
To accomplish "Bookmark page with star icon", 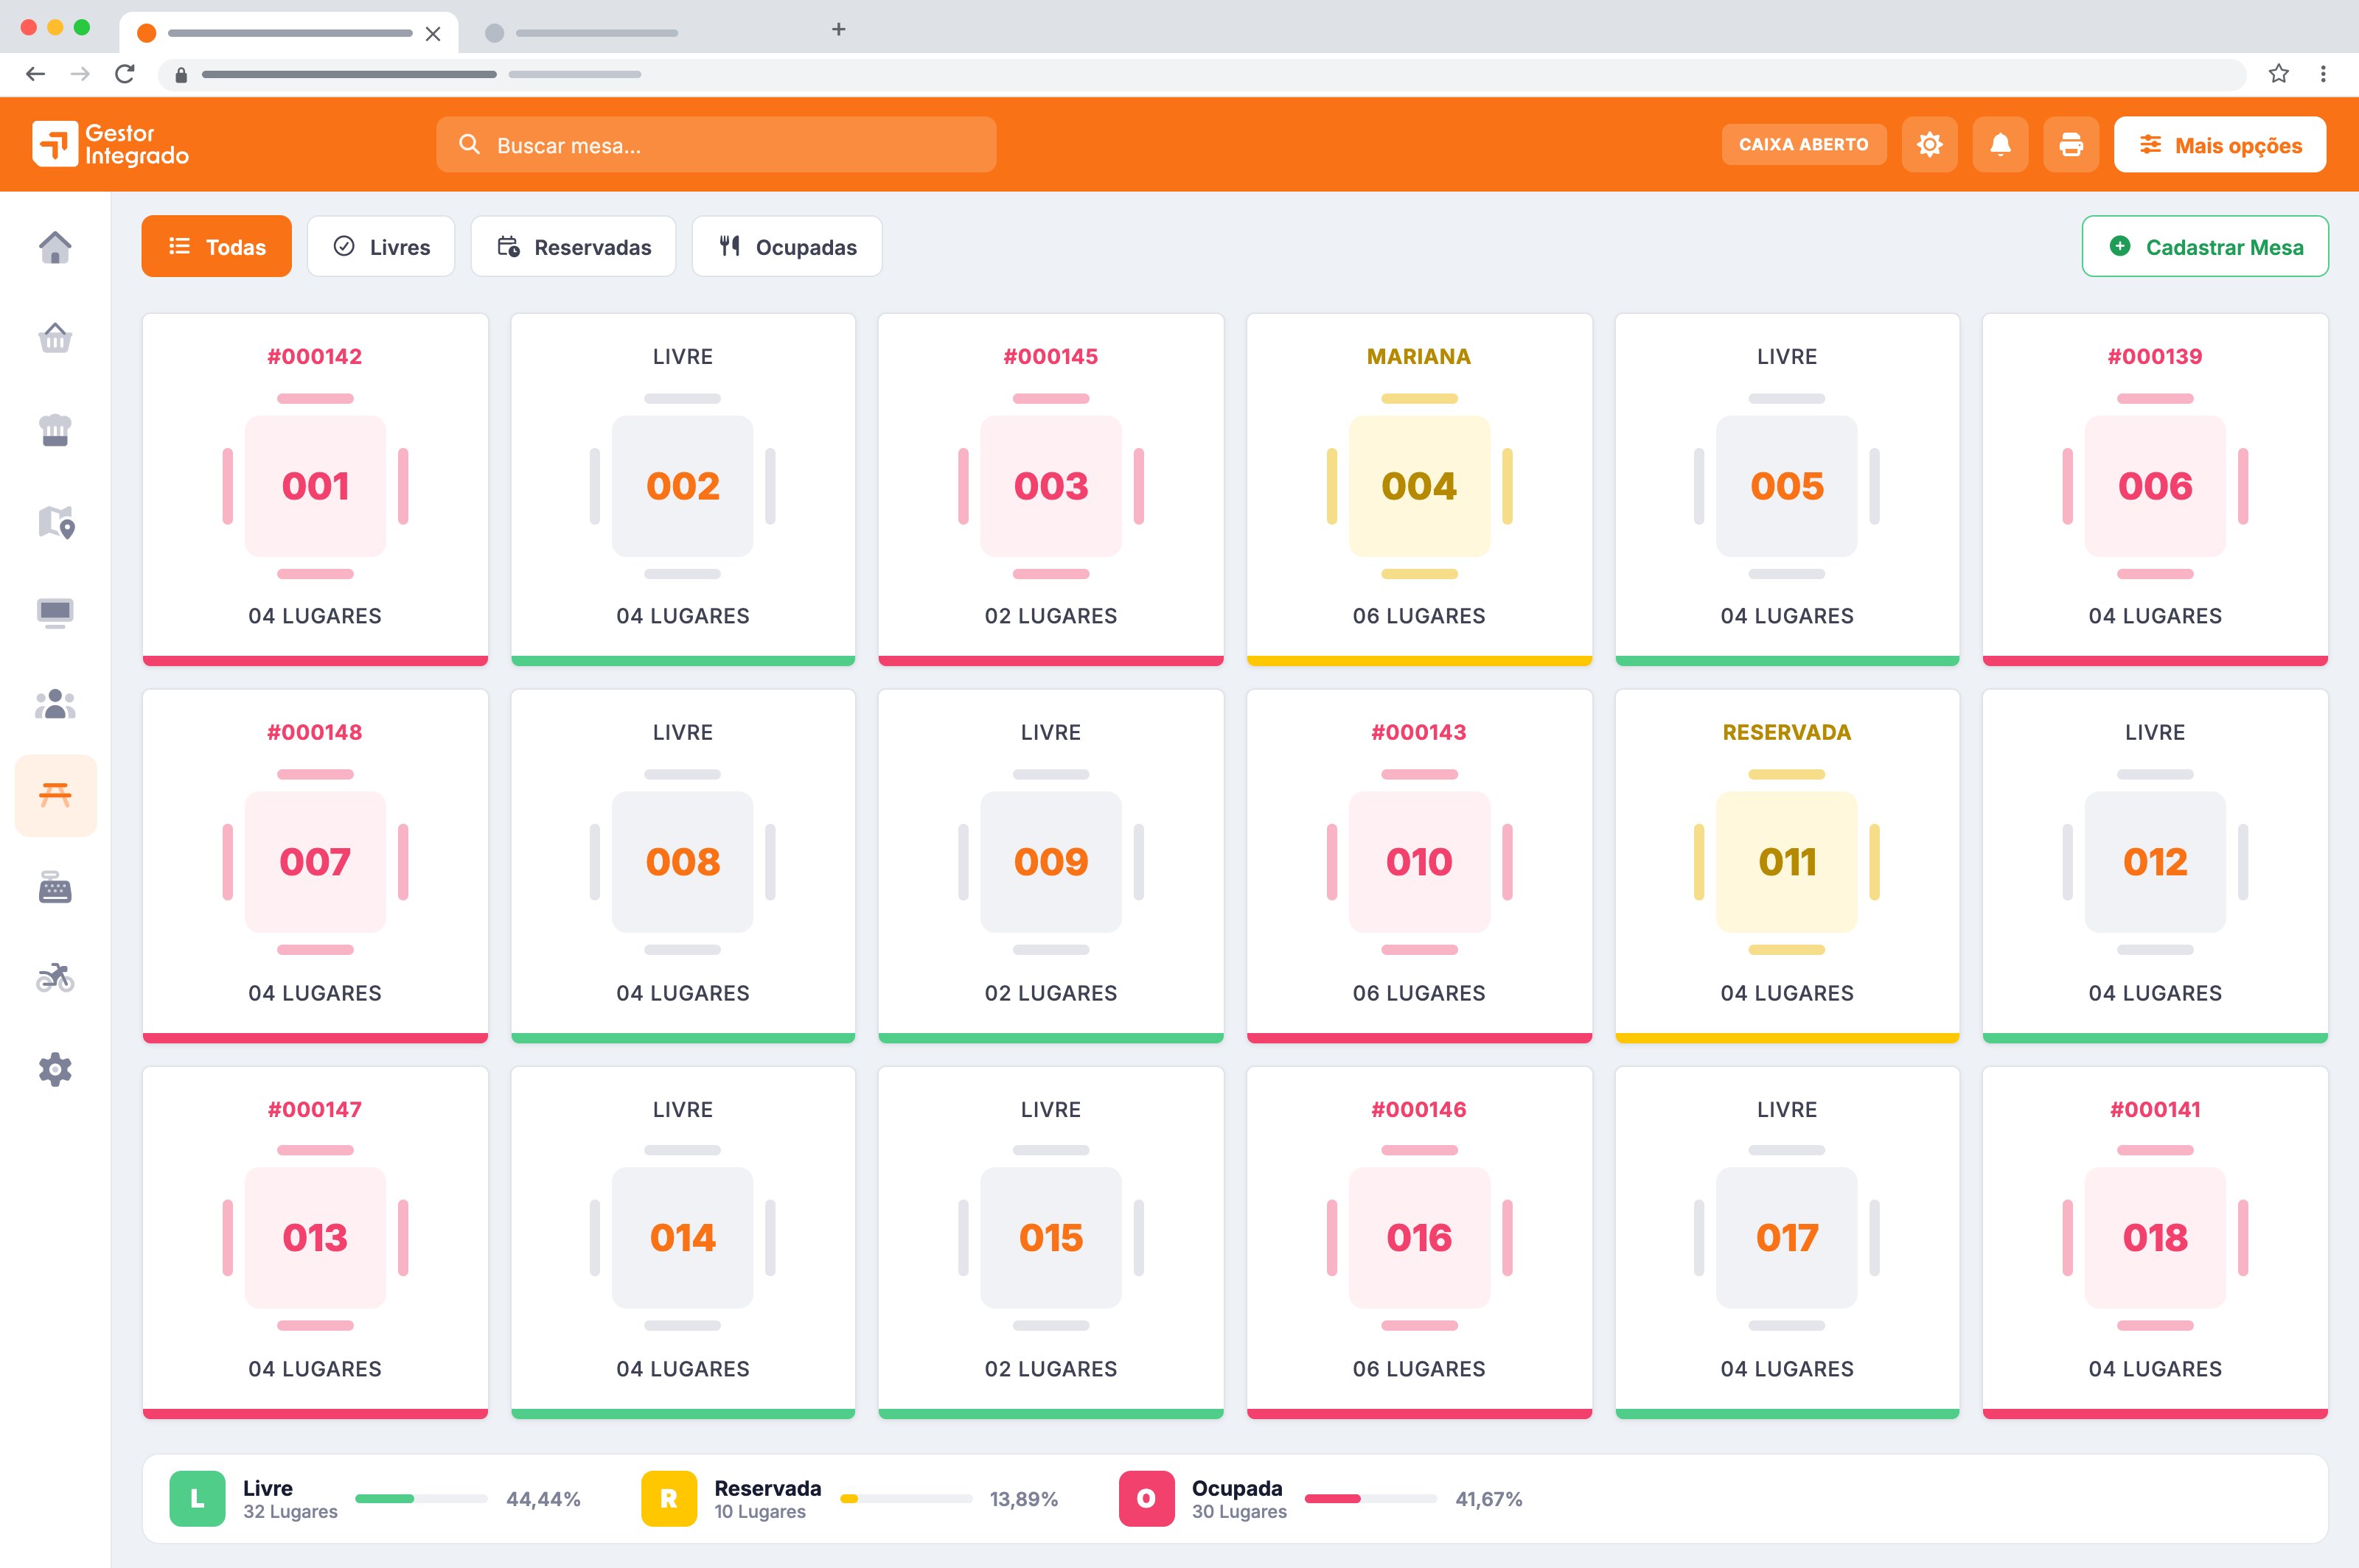I will click(x=2278, y=74).
